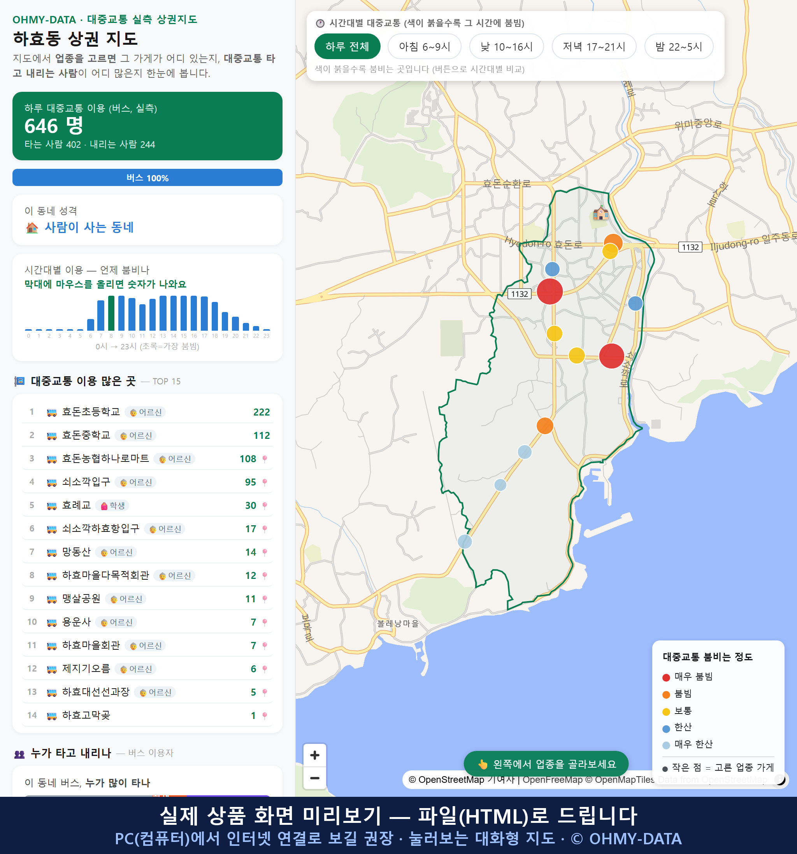Click the 한산 blue legend swatch
The image size is (797, 854).
tap(666, 729)
